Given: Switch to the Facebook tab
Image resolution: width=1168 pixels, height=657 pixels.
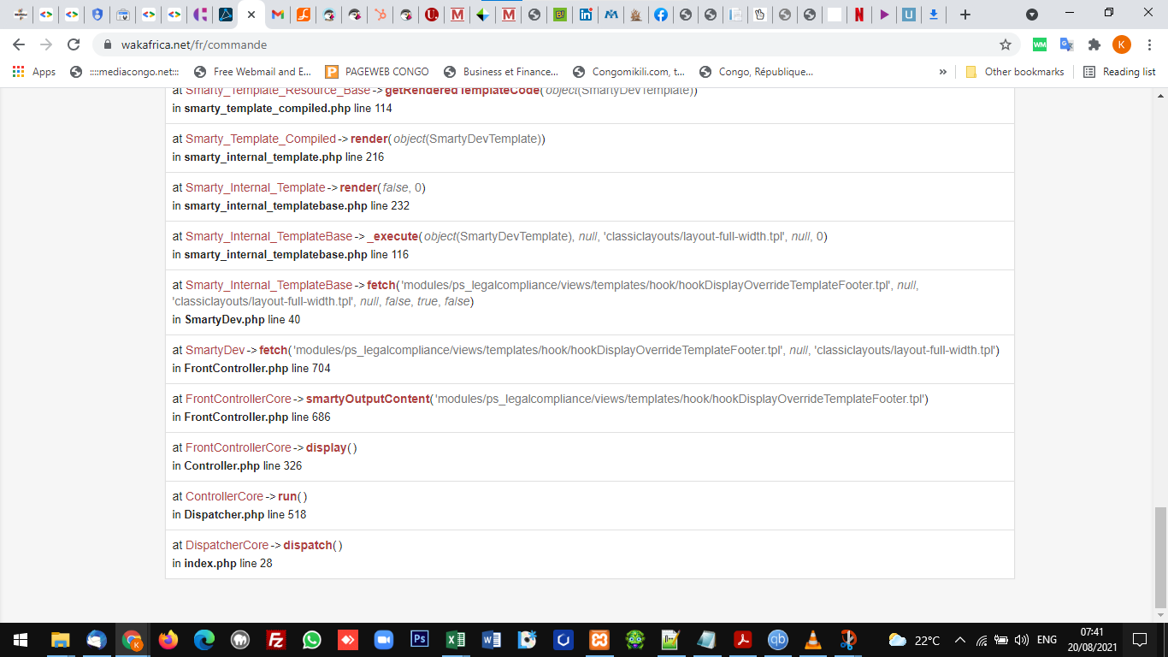Looking at the screenshot, I should 661,15.
